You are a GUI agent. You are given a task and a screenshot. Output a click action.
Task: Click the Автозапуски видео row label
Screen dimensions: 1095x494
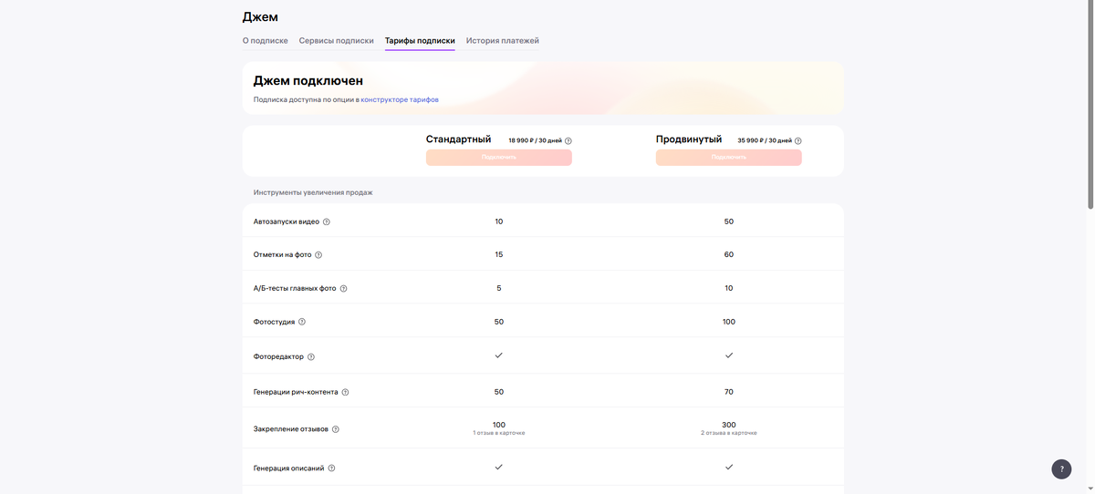click(287, 221)
